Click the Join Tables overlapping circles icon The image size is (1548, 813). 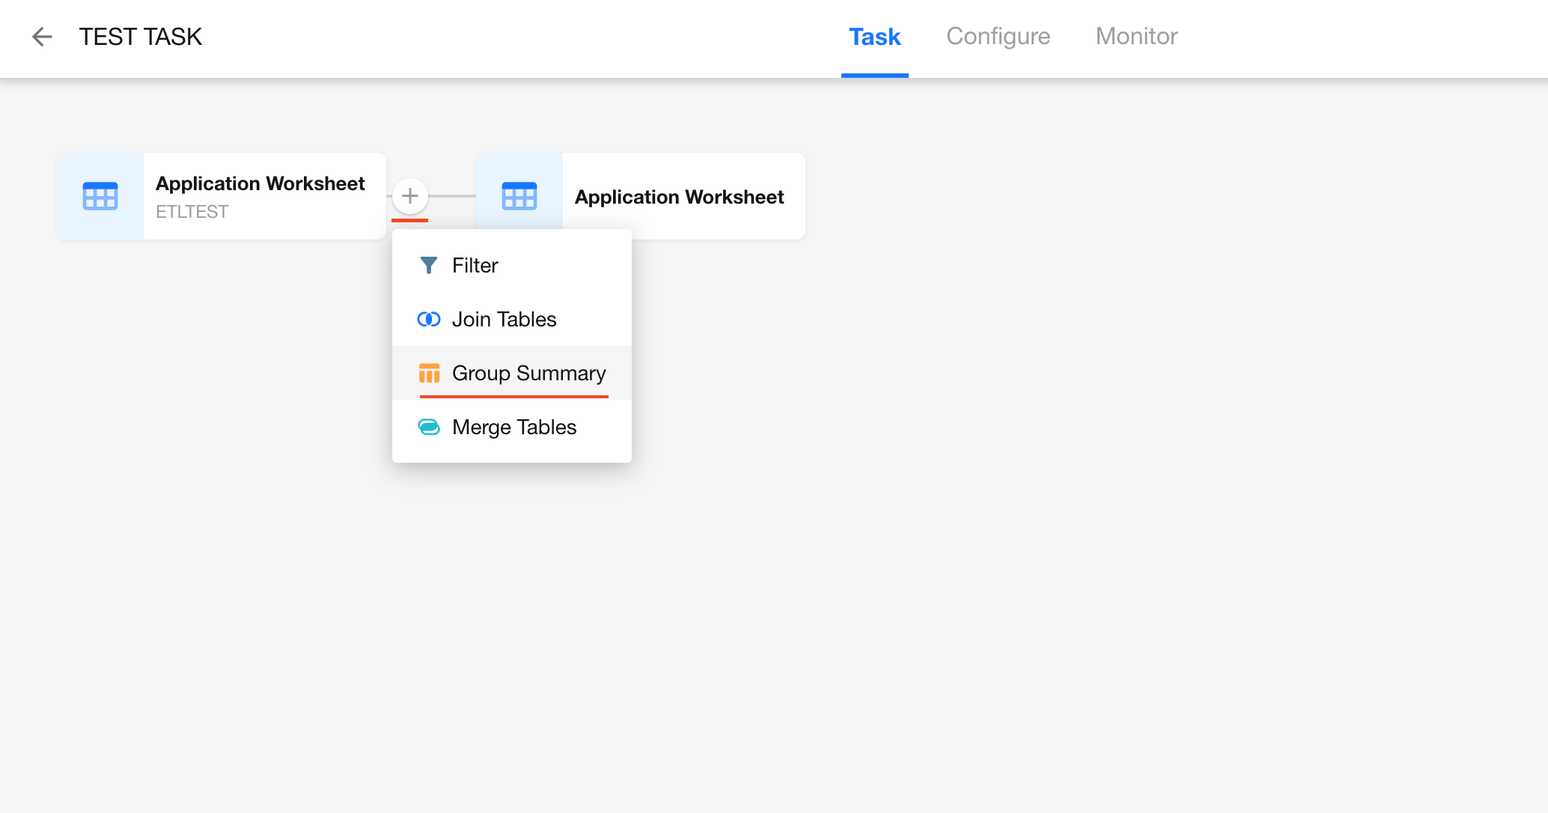[x=428, y=320]
